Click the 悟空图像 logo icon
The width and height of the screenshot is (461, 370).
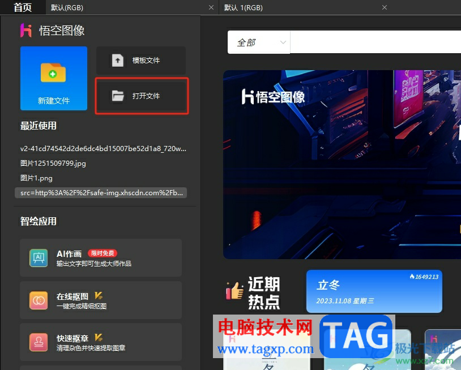click(x=26, y=31)
